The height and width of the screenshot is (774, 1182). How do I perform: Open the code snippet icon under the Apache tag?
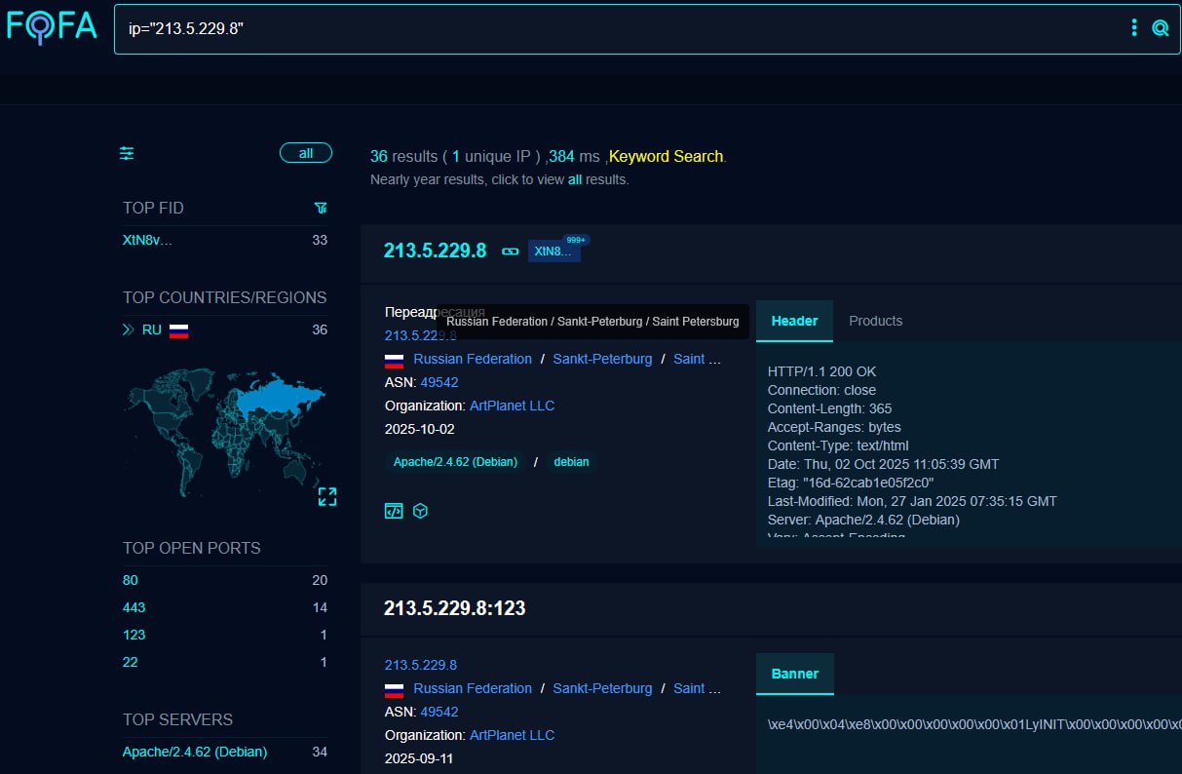coord(393,510)
